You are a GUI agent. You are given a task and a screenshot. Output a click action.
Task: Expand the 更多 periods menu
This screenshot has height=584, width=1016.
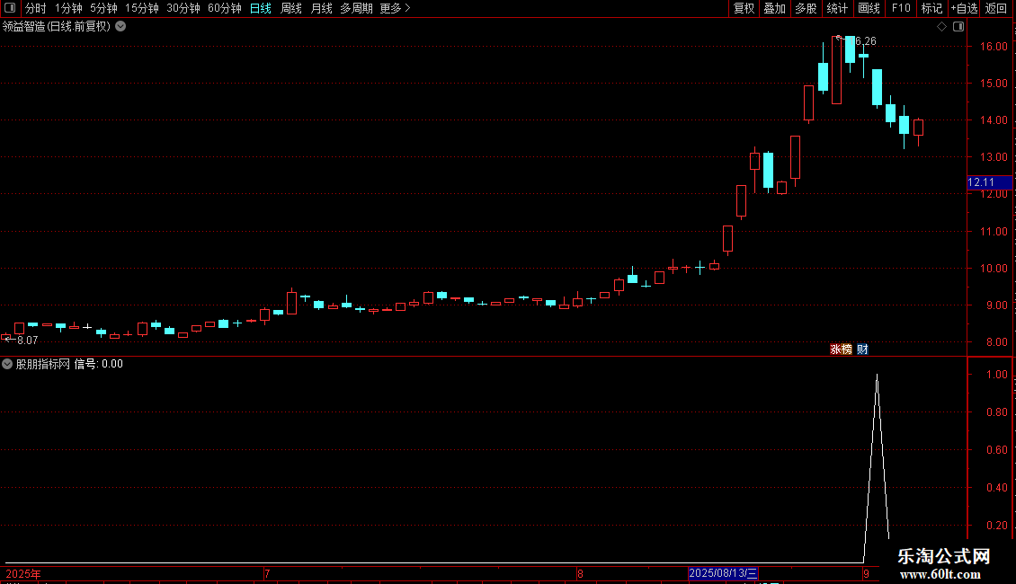coord(396,8)
